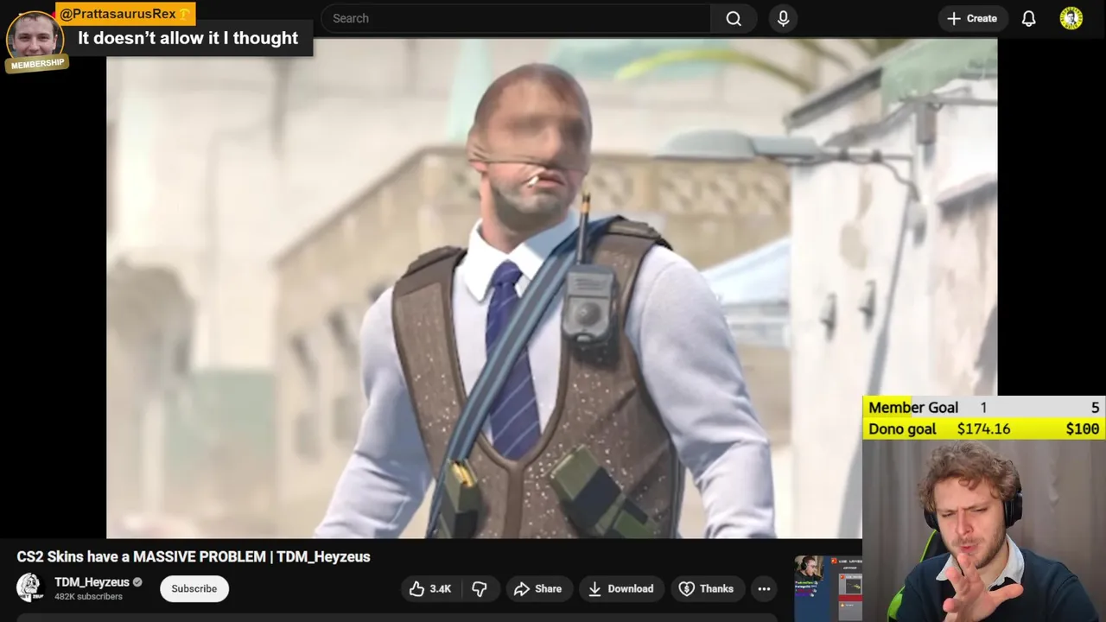The height and width of the screenshot is (622, 1106).
Task: Share the video
Action: pos(537,588)
